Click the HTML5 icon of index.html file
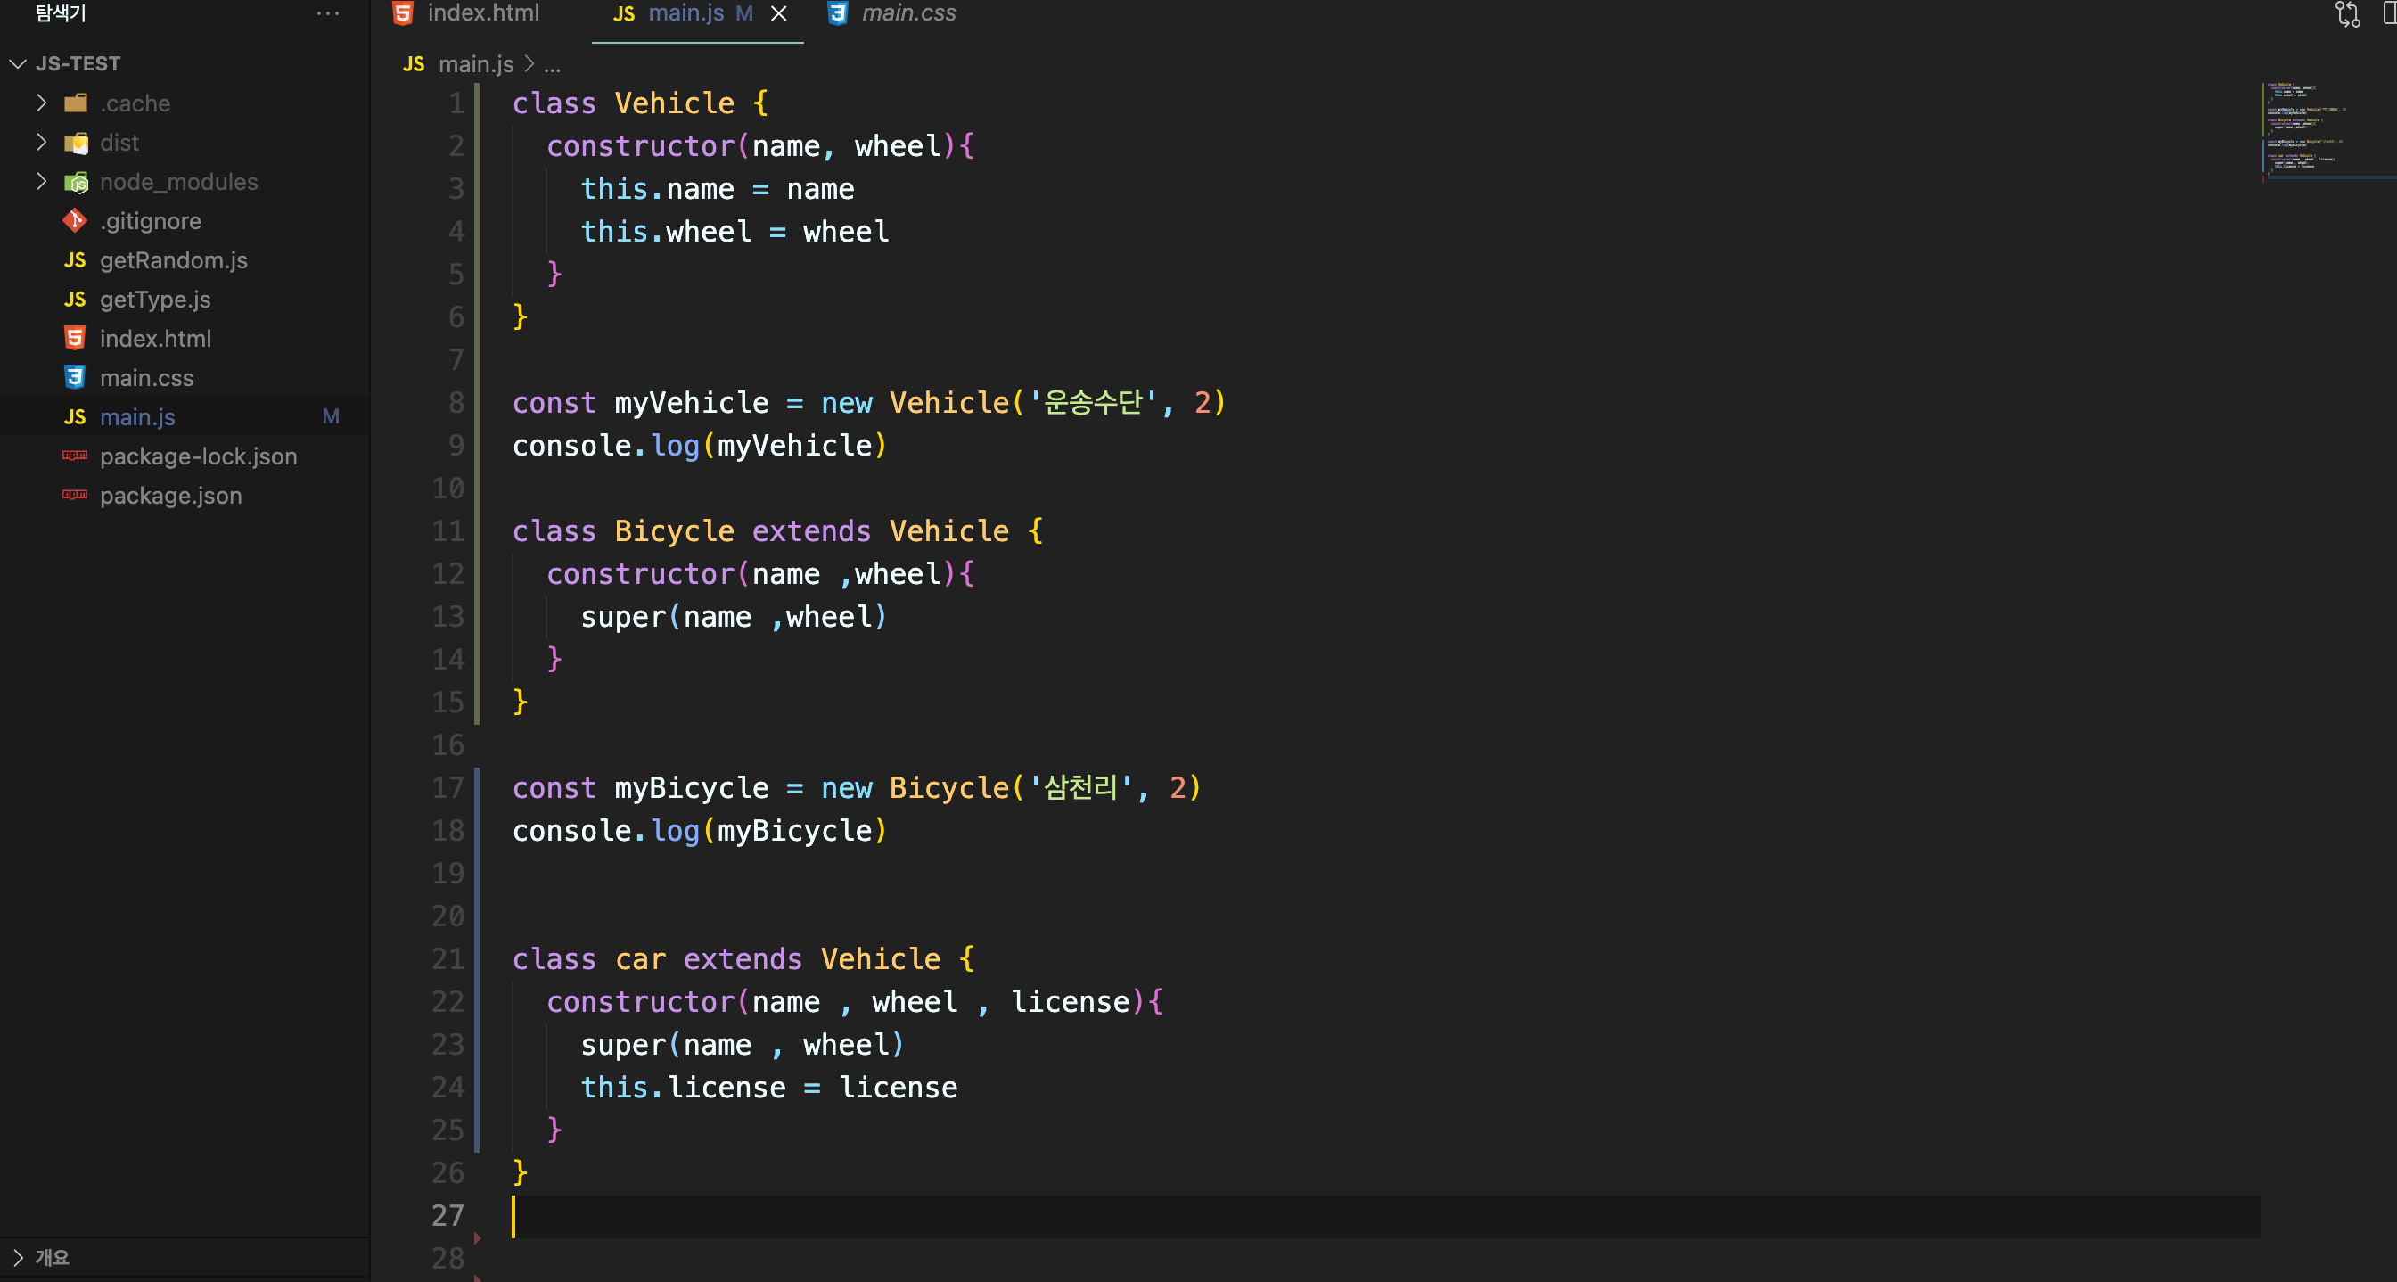The image size is (2397, 1282). pyautogui.click(x=75, y=338)
